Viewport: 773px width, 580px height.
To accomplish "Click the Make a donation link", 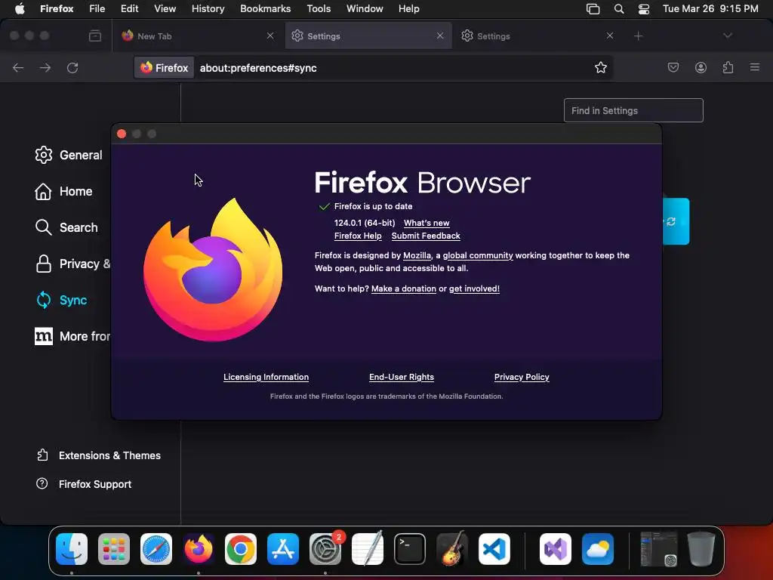I will click(404, 288).
